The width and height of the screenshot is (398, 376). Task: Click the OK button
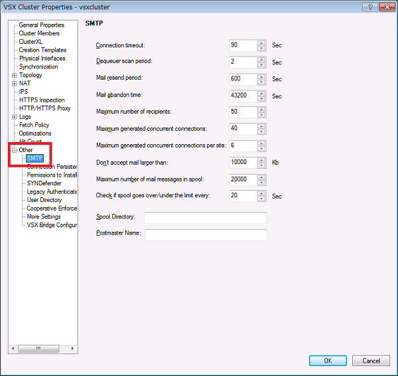328,361
